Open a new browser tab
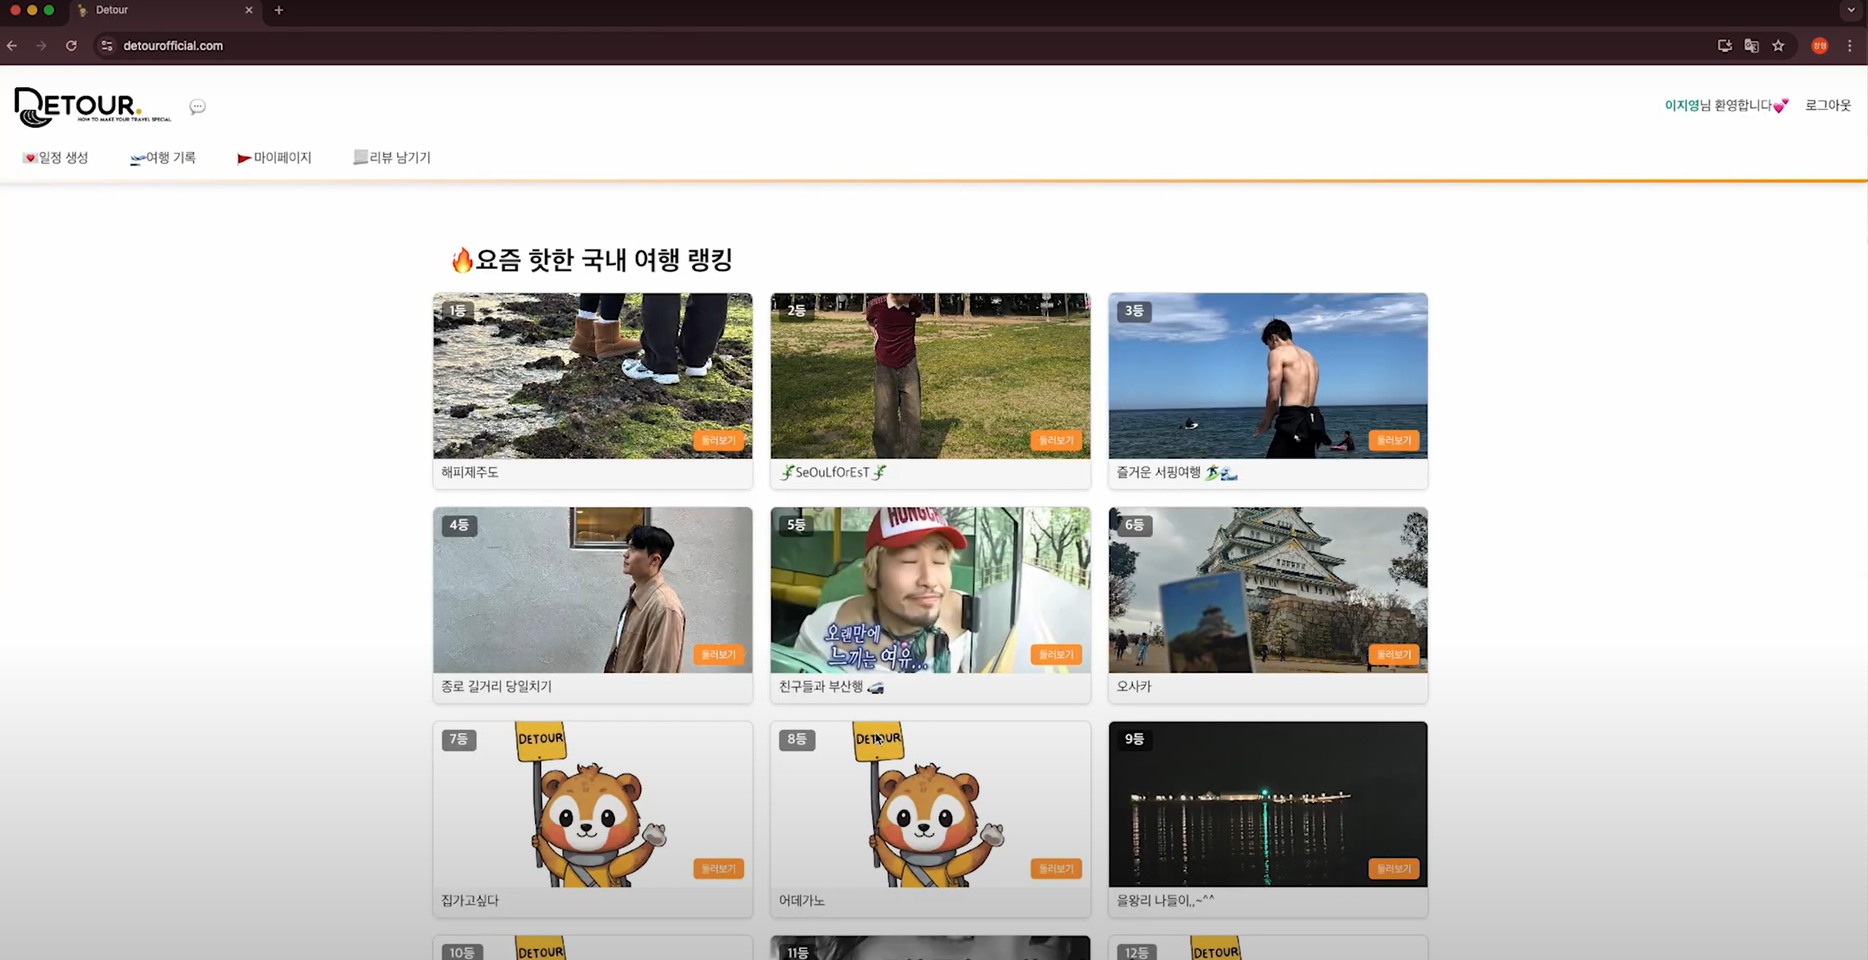This screenshot has height=960, width=1868. (279, 10)
